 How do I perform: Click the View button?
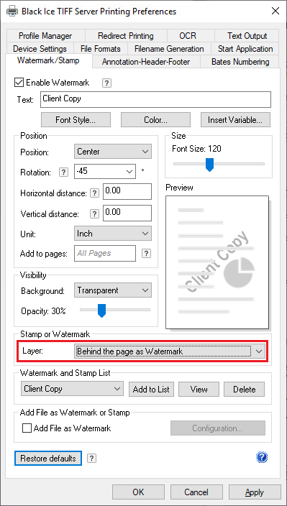coord(199,389)
